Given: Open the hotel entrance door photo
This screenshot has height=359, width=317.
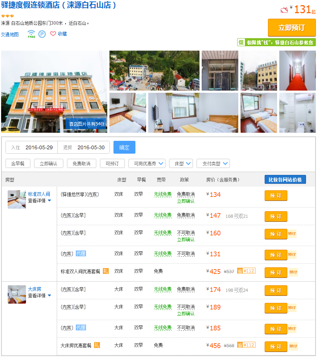Looking at the screenshot, I should tap(220, 70).
